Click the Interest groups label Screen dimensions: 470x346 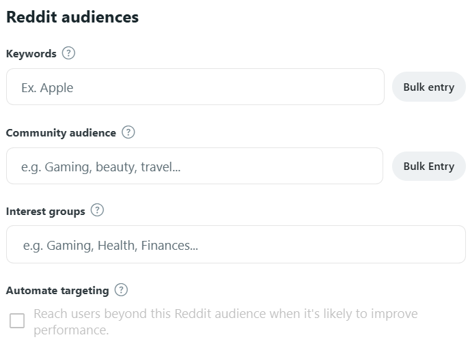point(46,211)
